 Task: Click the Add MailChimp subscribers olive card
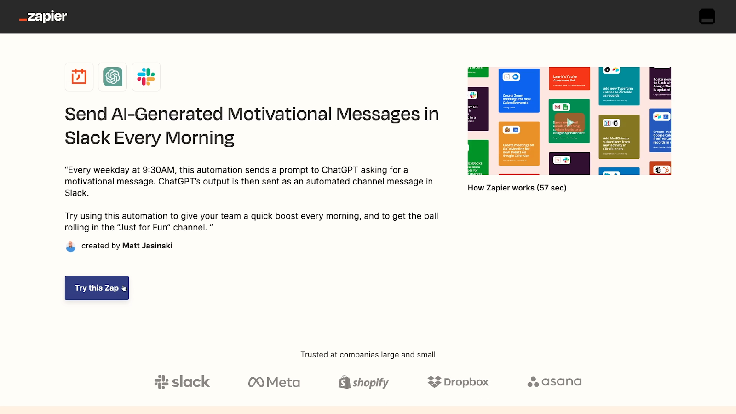tap(619, 137)
